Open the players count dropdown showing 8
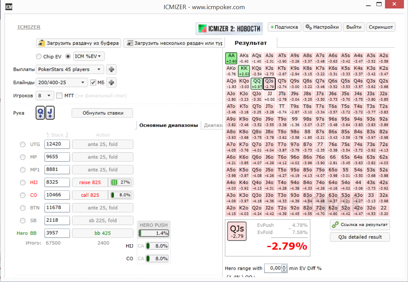Viewport: 408px width, 282px height. click(x=45, y=95)
